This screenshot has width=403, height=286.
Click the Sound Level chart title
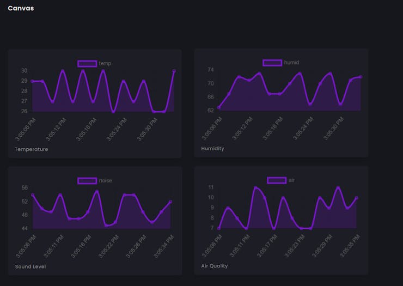[x=30, y=267]
